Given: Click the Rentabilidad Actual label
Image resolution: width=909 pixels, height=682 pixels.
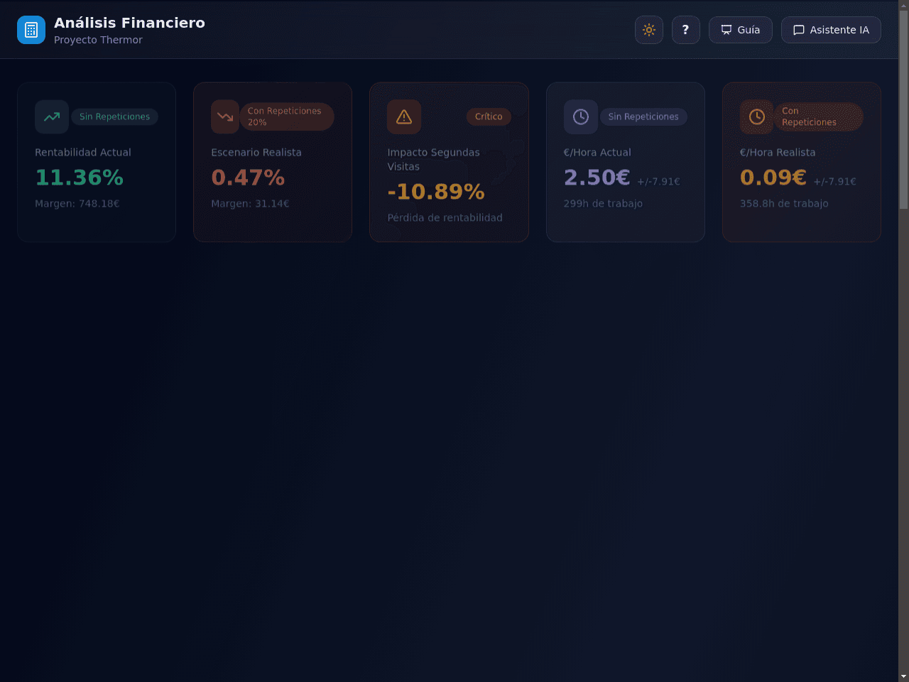Looking at the screenshot, I should tap(83, 153).
